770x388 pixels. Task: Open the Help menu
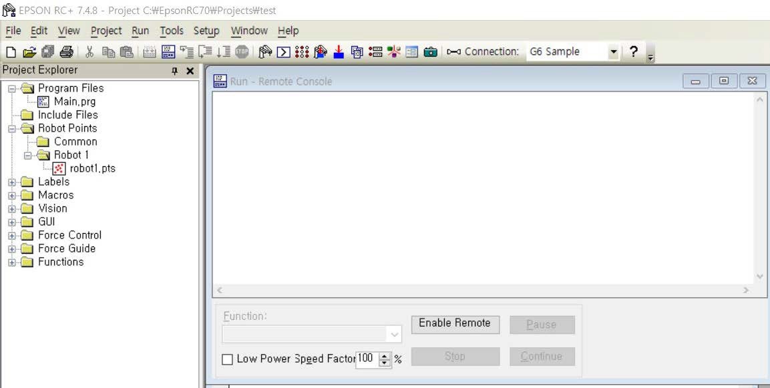(x=288, y=31)
